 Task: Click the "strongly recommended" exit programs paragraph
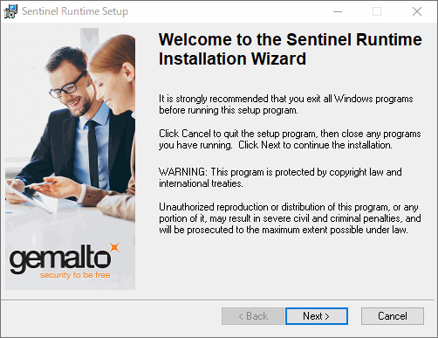pos(286,105)
